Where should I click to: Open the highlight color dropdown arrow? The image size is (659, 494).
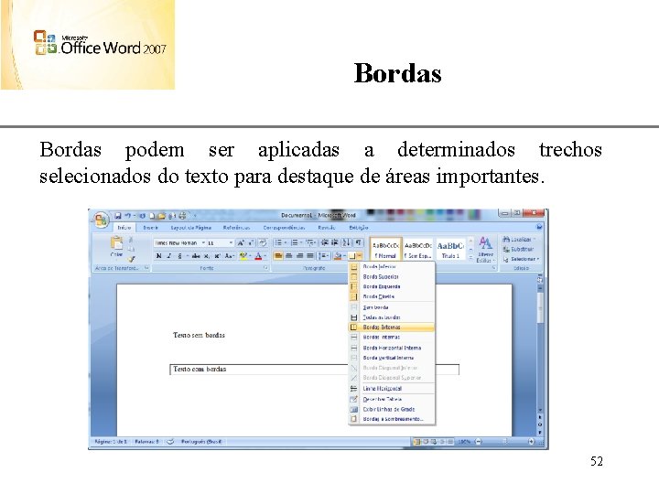[x=250, y=256]
